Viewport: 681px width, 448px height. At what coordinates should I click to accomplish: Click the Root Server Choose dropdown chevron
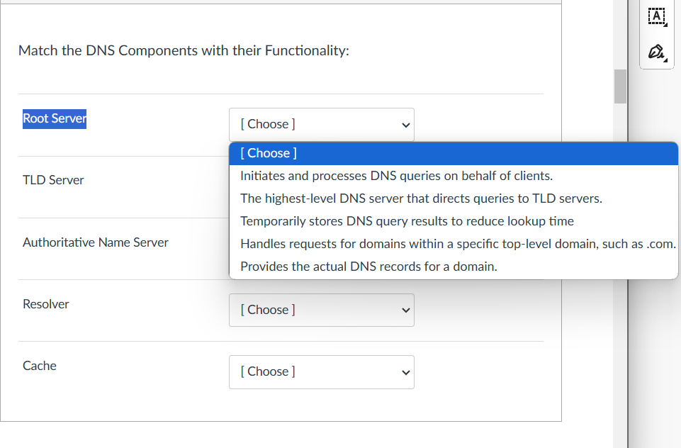point(405,124)
